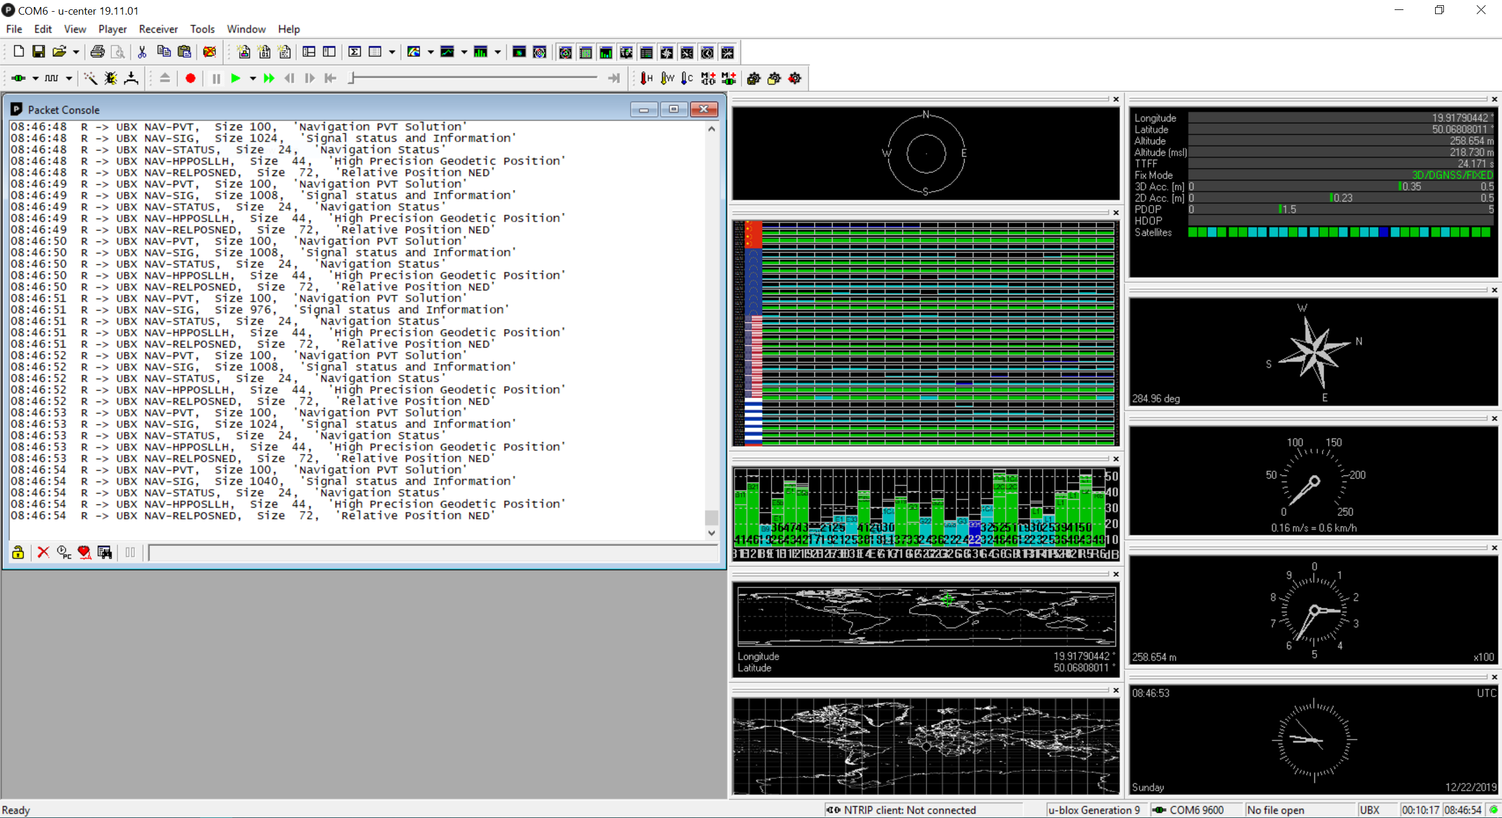Image resolution: width=1502 pixels, height=818 pixels.
Task: Expand the port connection dropdown arrow
Action: click(35, 78)
